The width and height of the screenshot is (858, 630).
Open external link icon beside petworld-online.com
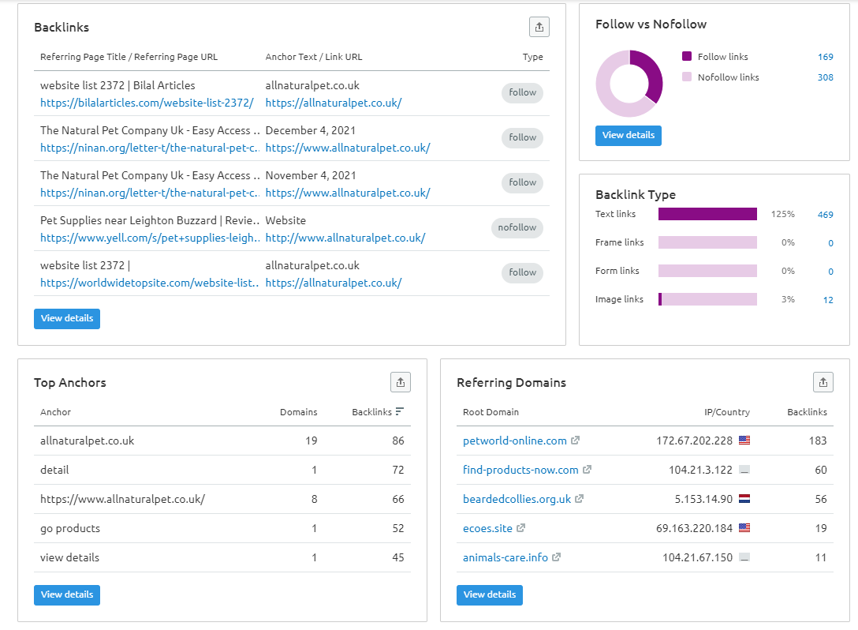click(x=576, y=441)
